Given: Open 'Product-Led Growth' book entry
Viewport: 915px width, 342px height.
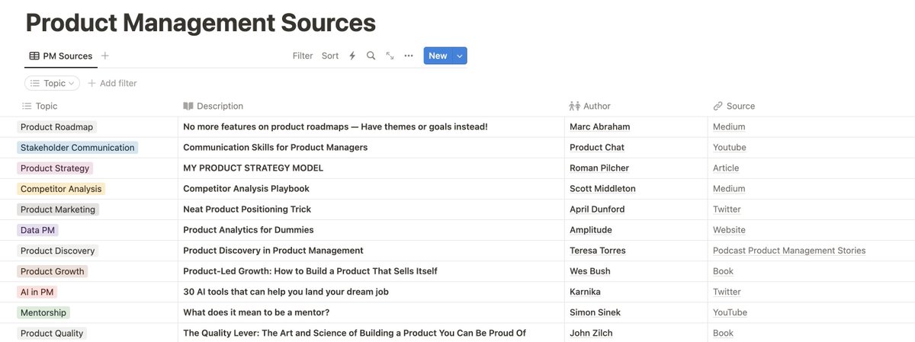Looking at the screenshot, I should tap(310, 270).
